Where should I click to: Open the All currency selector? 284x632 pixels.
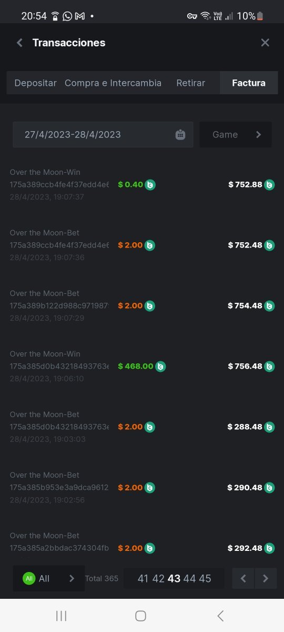tap(49, 578)
